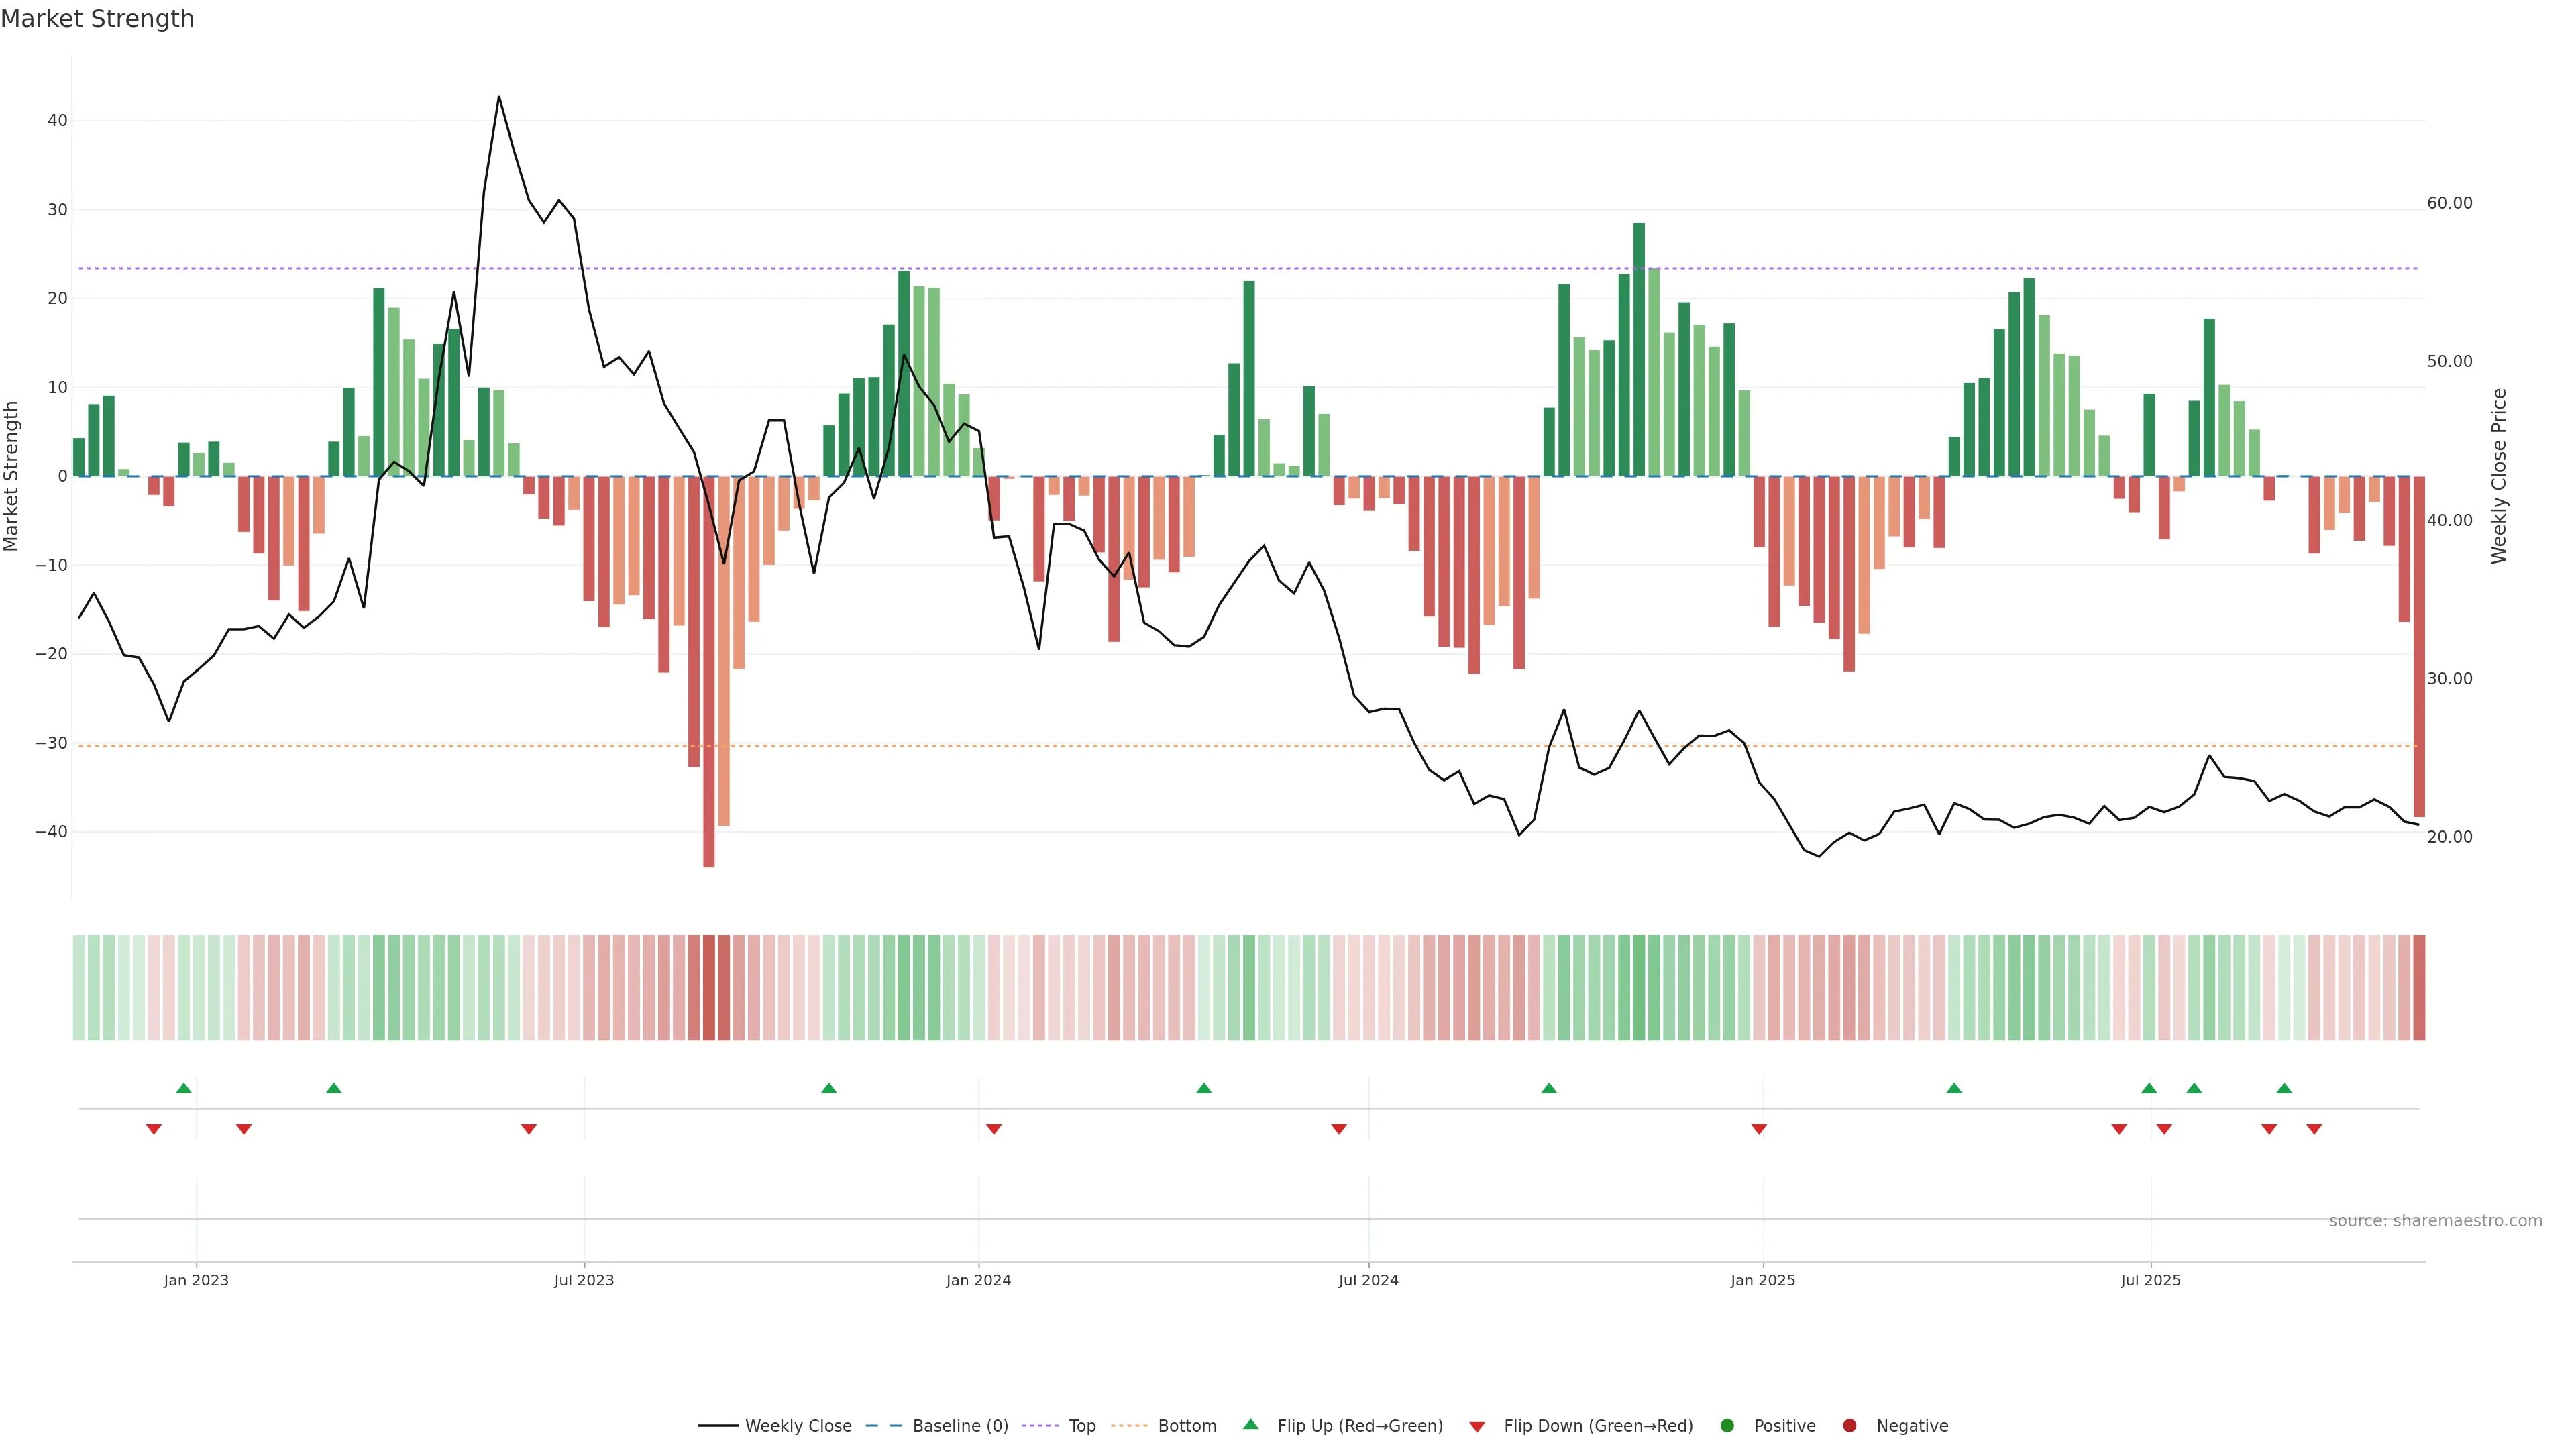Click the source: sharemaestro.com text

(2435, 1220)
